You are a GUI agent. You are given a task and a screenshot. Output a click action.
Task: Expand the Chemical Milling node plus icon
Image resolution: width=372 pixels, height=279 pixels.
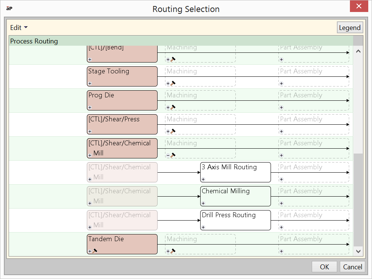pos(203,203)
